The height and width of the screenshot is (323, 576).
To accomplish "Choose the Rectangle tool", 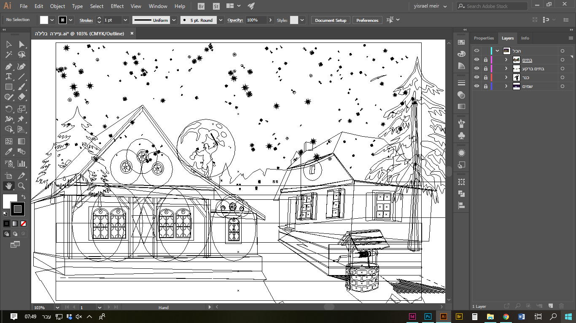I will [x=9, y=87].
